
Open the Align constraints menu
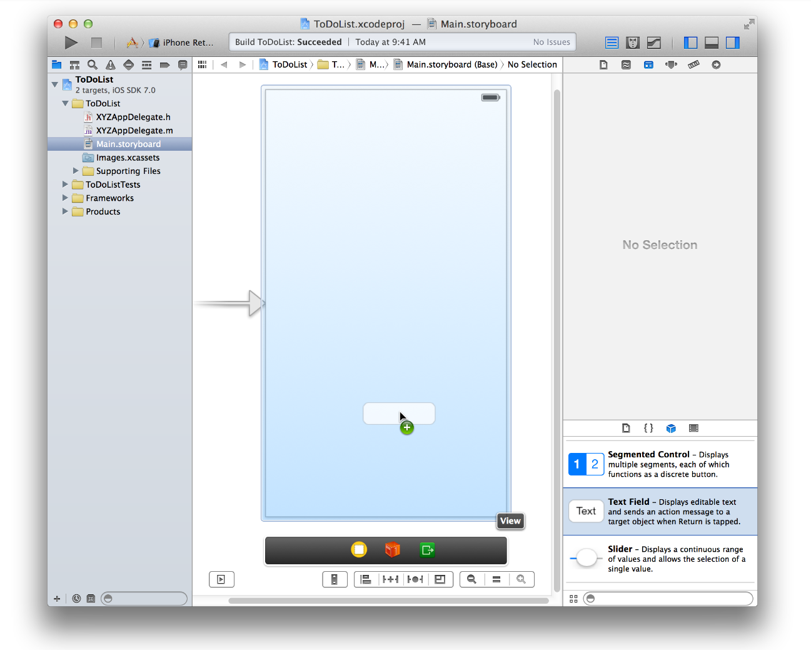coord(366,579)
